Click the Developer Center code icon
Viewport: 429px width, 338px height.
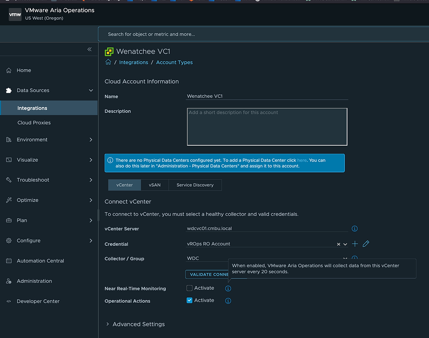tap(9, 301)
